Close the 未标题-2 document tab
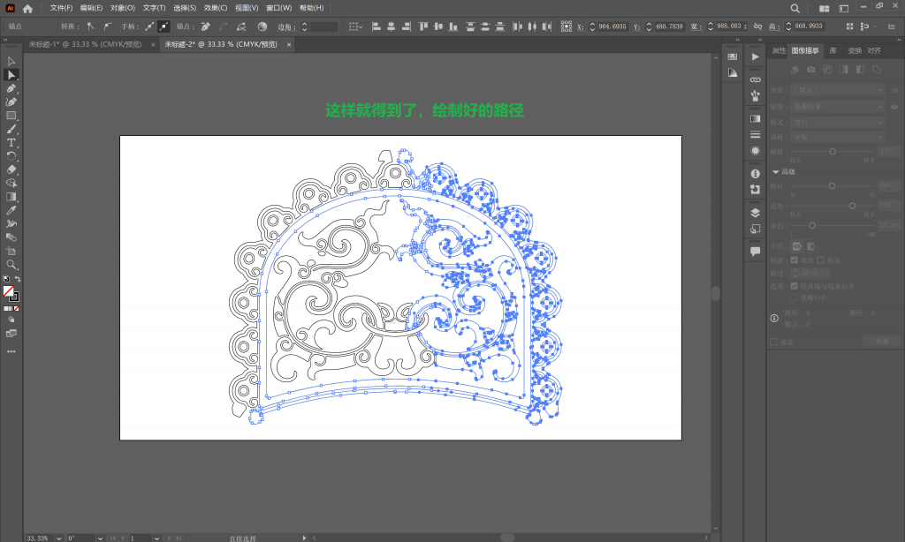 click(x=289, y=44)
